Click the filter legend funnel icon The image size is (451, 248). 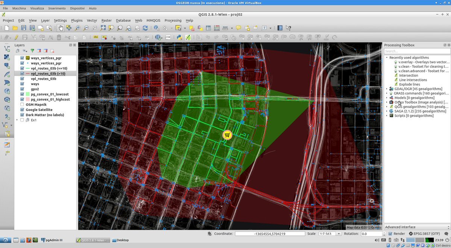point(32,51)
